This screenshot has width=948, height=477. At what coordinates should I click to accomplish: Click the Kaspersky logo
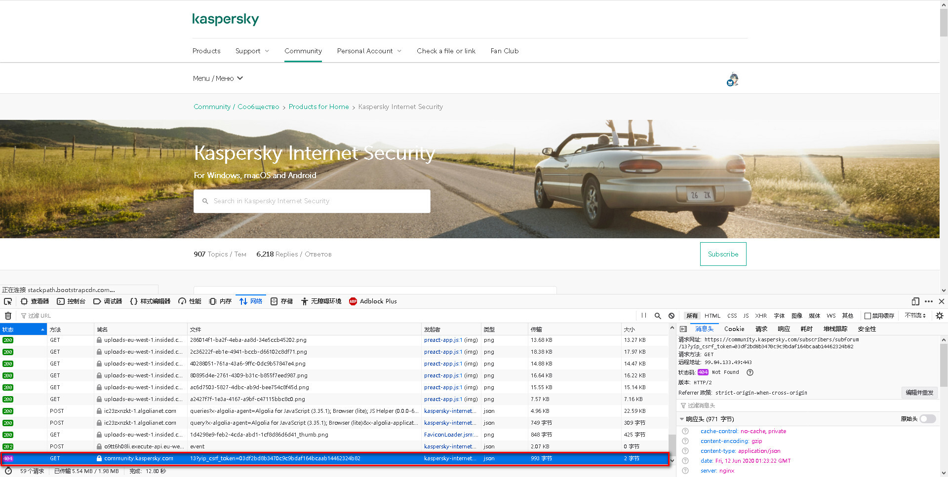[x=226, y=19]
